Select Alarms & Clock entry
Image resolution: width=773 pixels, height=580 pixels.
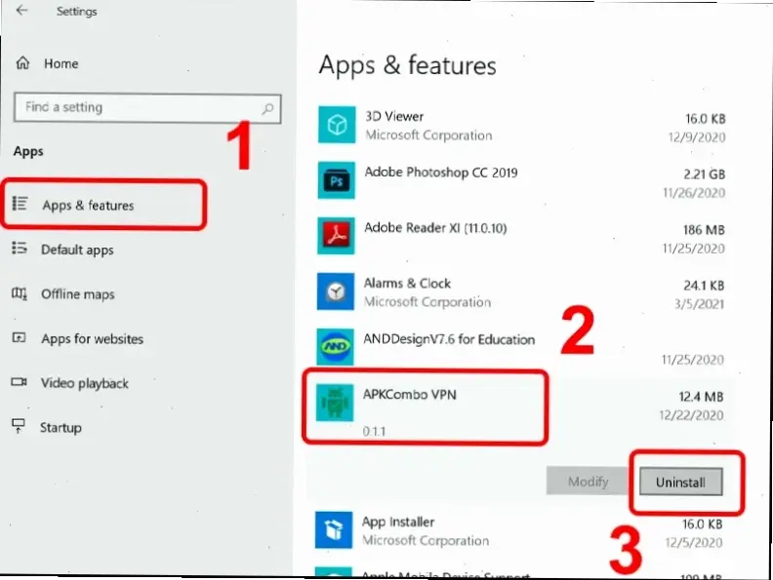click(x=521, y=292)
